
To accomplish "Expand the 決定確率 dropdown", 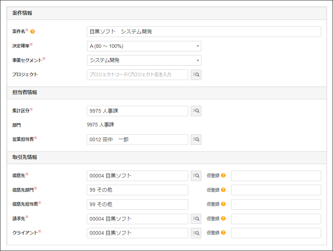I will [144, 46].
